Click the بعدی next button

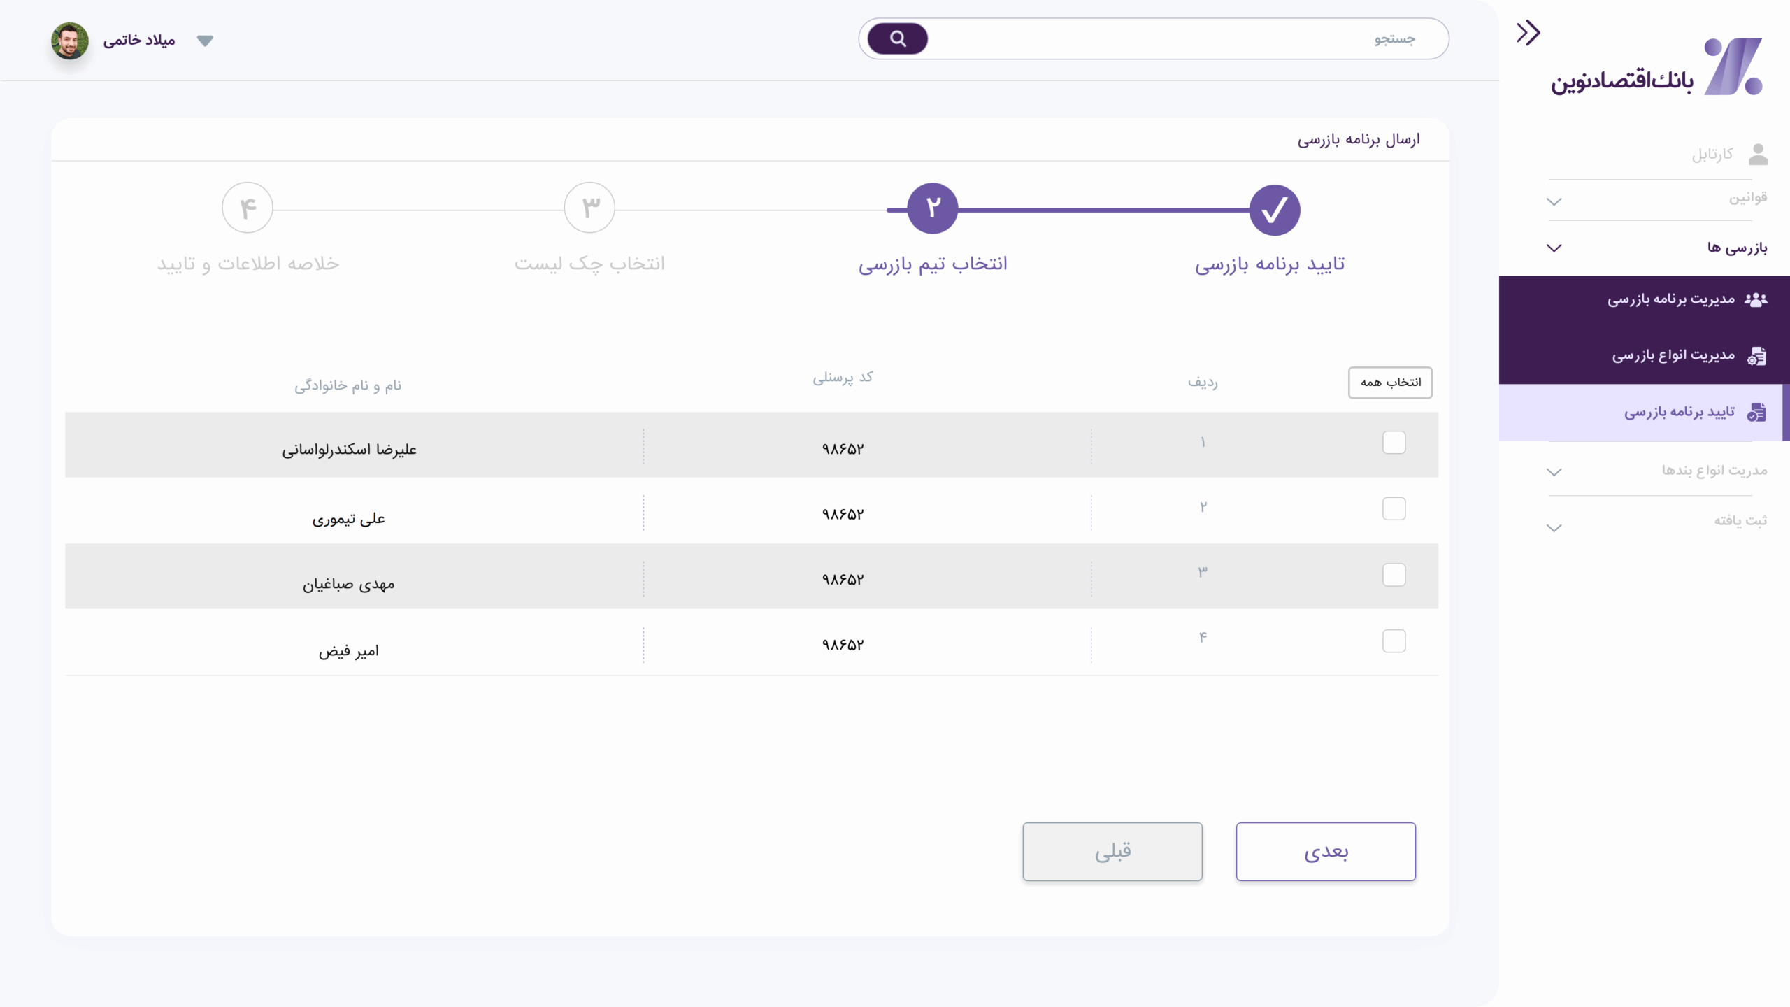[x=1325, y=851]
